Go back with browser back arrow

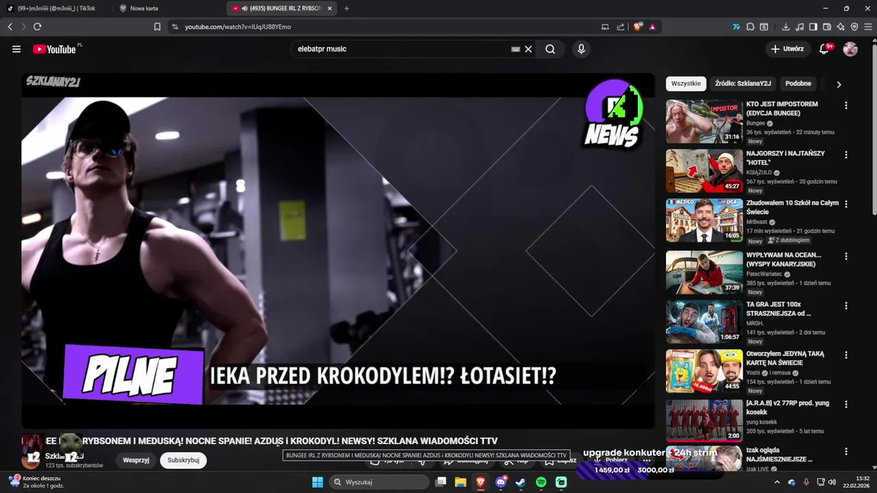10,27
